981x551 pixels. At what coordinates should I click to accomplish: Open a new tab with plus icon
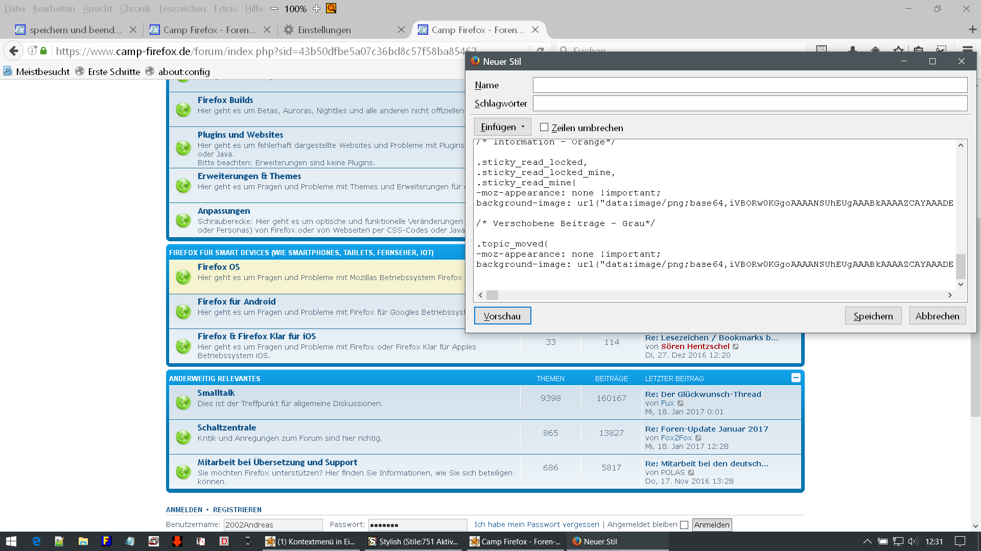[972, 30]
